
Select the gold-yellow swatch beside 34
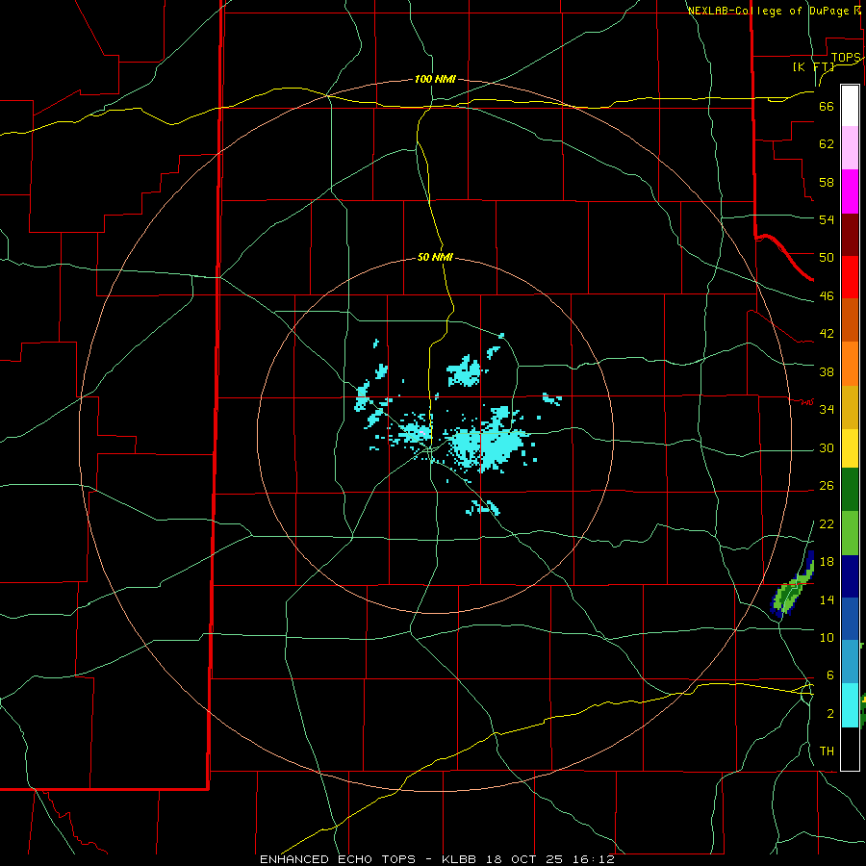(x=850, y=407)
